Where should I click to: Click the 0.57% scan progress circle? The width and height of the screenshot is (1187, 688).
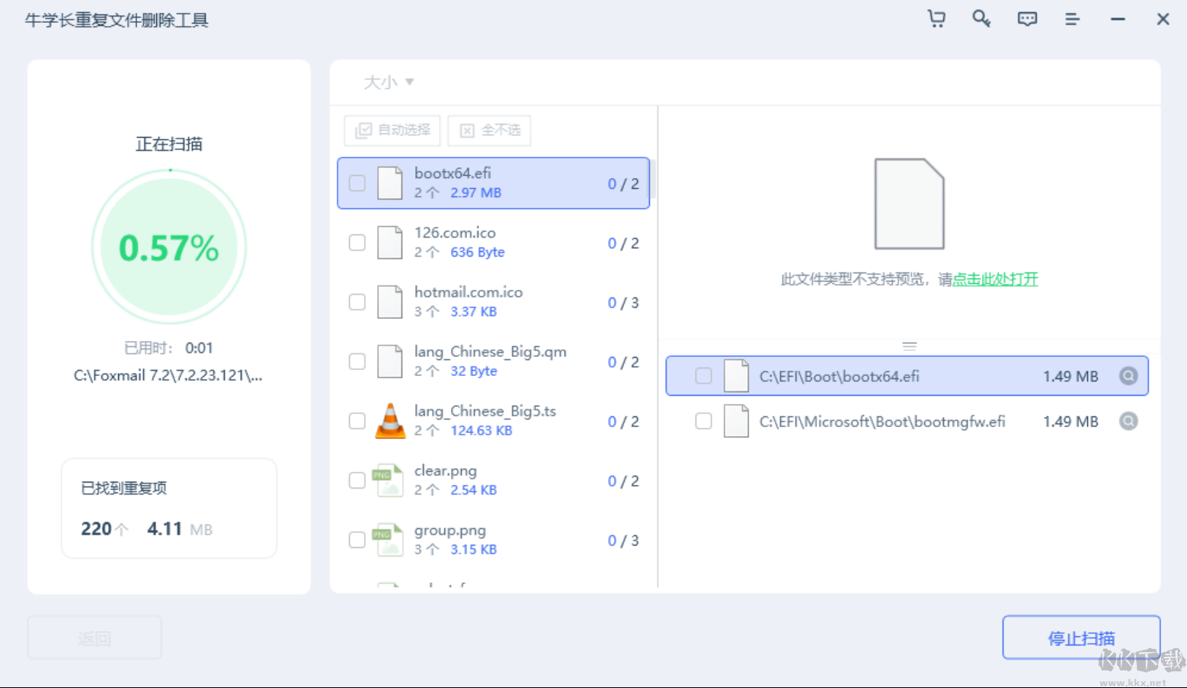(169, 247)
